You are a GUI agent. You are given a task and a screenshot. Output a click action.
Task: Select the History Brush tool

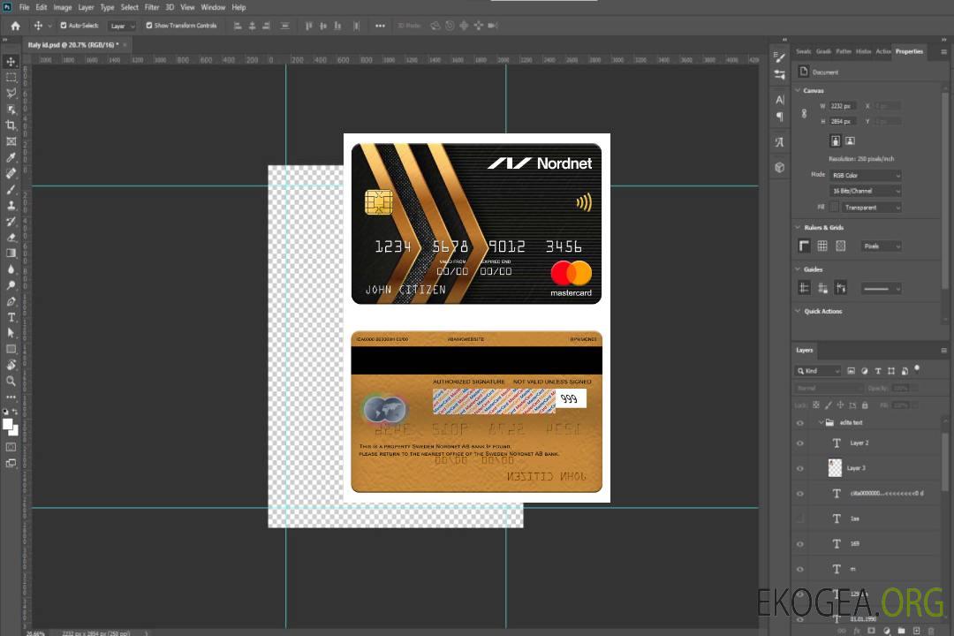(11, 222)
